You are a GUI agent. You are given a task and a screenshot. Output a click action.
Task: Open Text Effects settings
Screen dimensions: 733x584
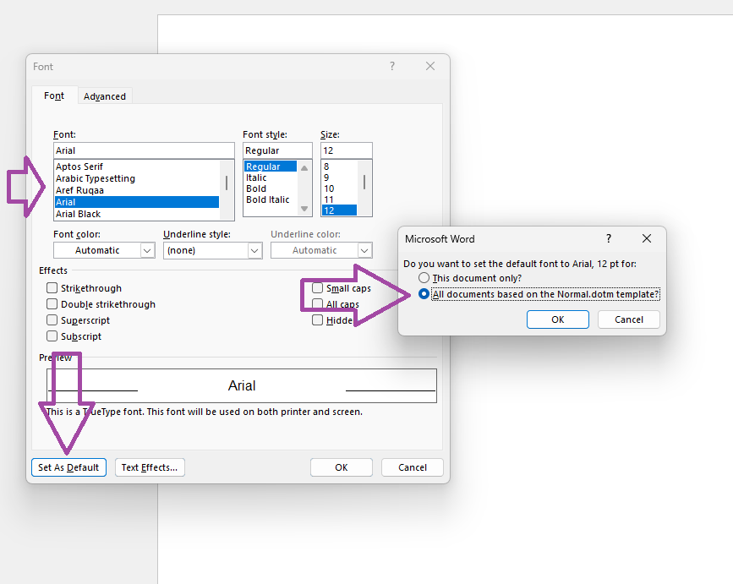(150, 467)
